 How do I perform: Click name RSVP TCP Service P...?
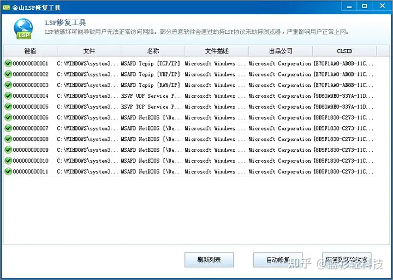pos(151,106)
